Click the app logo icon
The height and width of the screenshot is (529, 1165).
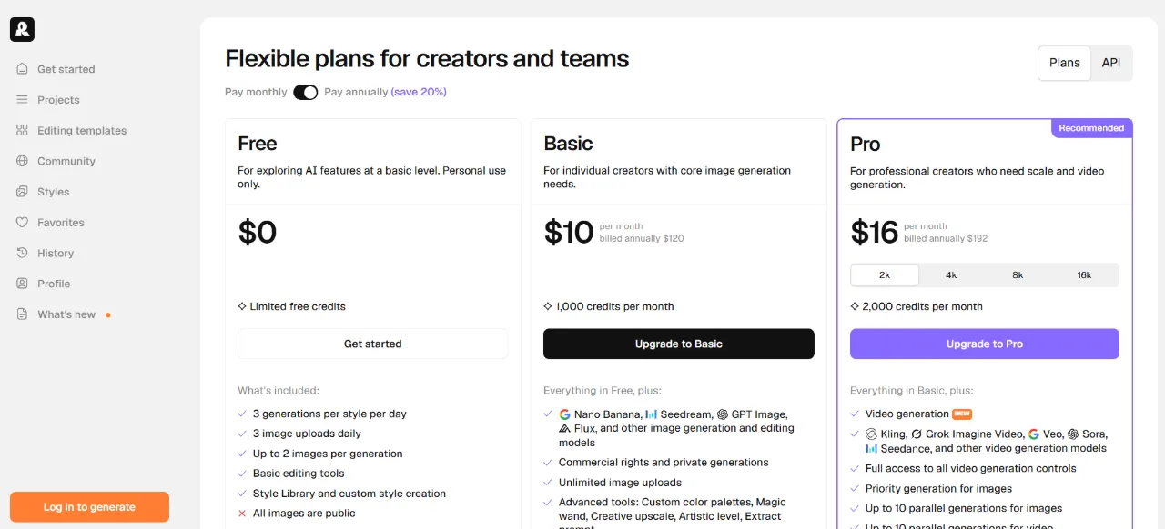click(x=22, y=29)
